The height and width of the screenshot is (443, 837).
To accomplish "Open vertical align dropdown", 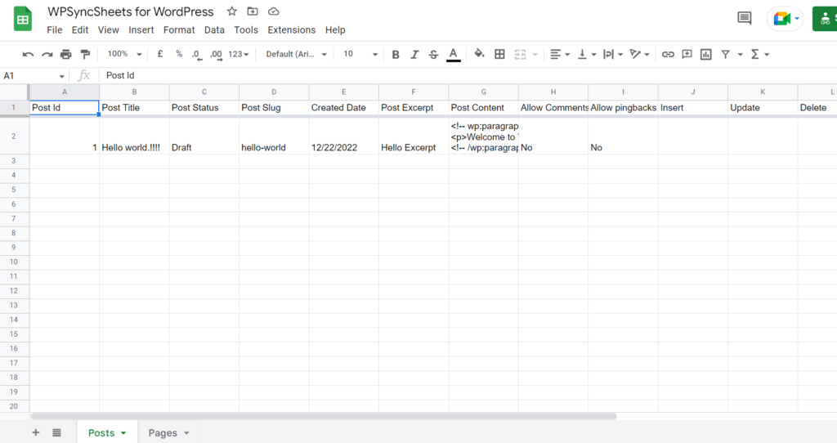I will (587, 54).
